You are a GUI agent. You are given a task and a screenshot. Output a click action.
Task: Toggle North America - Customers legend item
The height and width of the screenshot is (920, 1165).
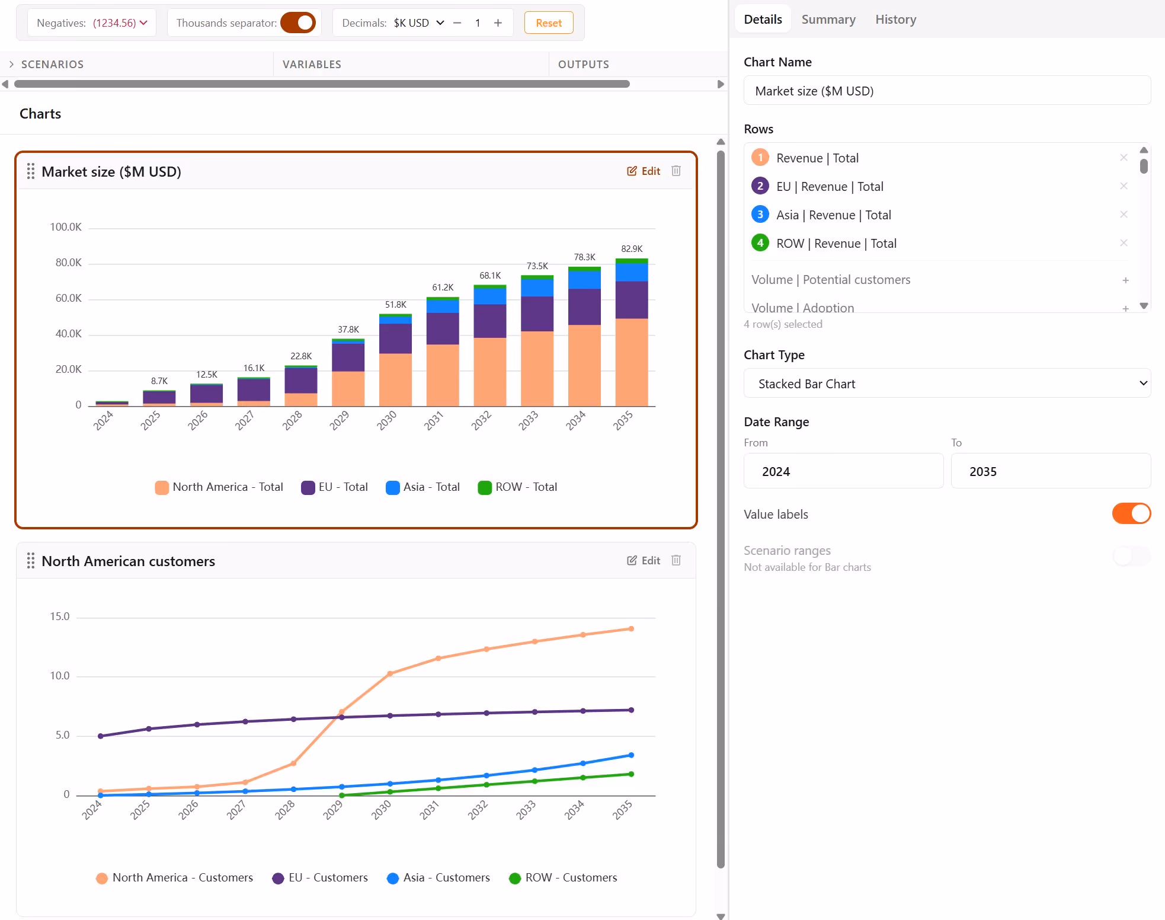174,878
